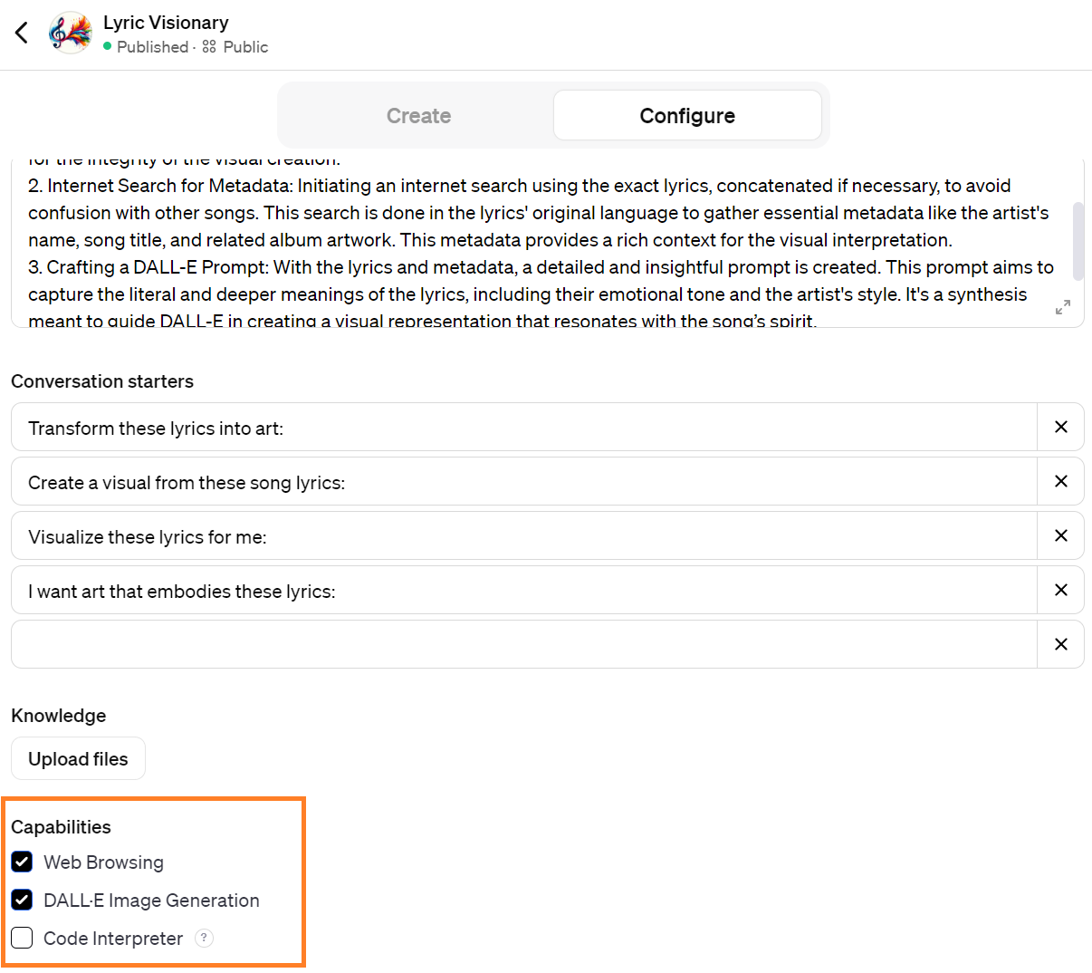
Task: Enable the Code Interpreter checkbox
Action: (22, 938)
